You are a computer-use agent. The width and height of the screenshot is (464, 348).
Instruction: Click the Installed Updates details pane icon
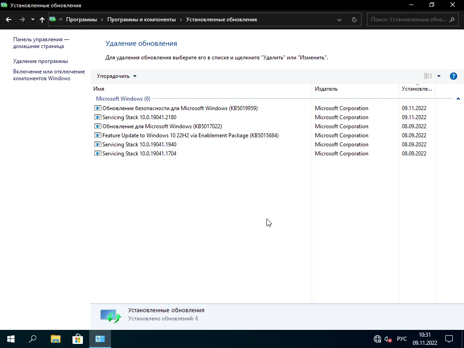click(x=111, y=316)
